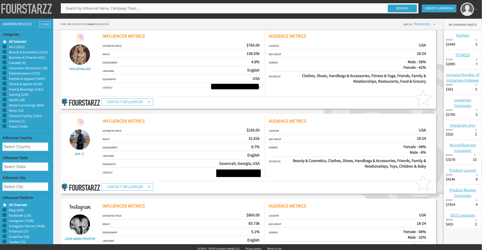Viewport: 482px width, 250px height.
Task: Clear the narrow results filters
Action: [x=45, y=24]
